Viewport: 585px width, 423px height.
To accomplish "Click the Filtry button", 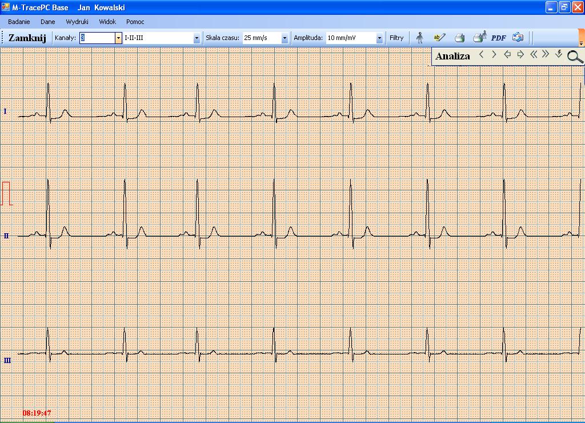I will [x=396, y=38].
